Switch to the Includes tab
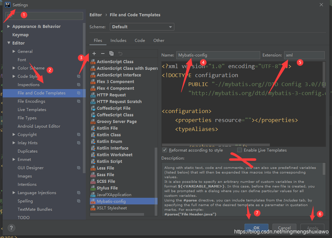The height and width of the screenshot is (238, 332). pos(118,41)
